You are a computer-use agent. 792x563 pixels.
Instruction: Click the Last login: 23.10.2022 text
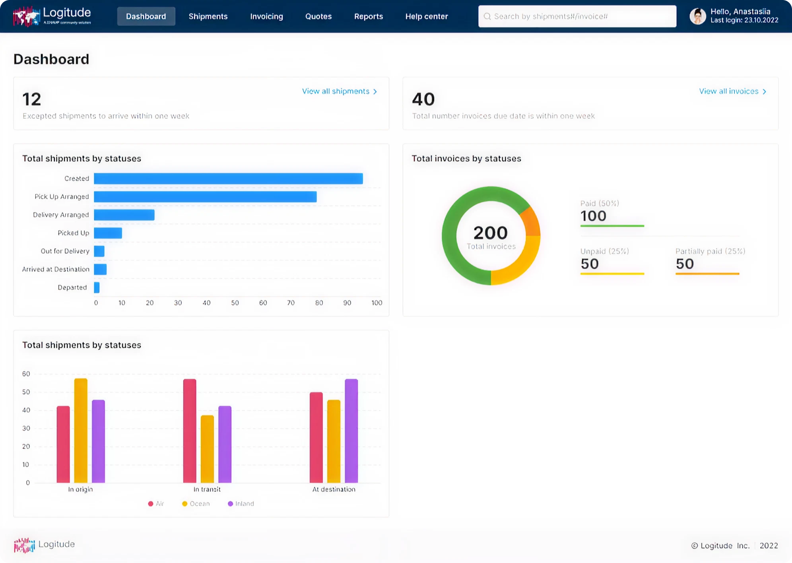click(744, 20)
